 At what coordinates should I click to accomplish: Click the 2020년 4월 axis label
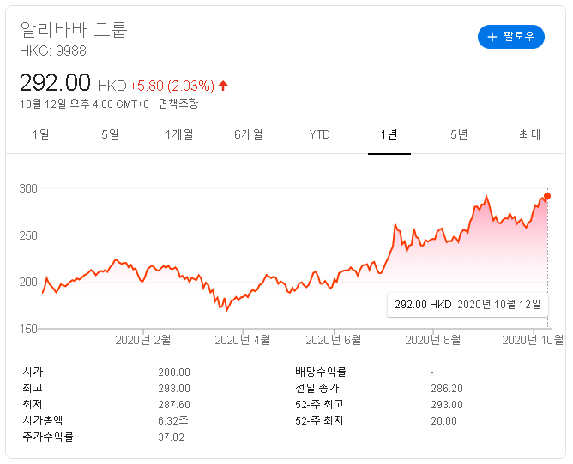pyautogui.click(x=243, y=340)
